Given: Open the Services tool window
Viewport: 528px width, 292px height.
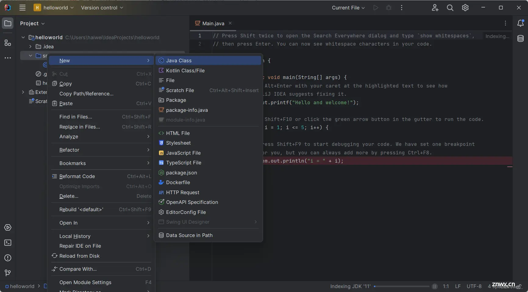Looking at the screenshot, I should click(8, 228).
